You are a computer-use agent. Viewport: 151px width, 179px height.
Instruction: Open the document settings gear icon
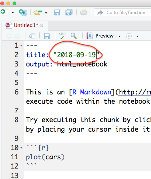129,36
